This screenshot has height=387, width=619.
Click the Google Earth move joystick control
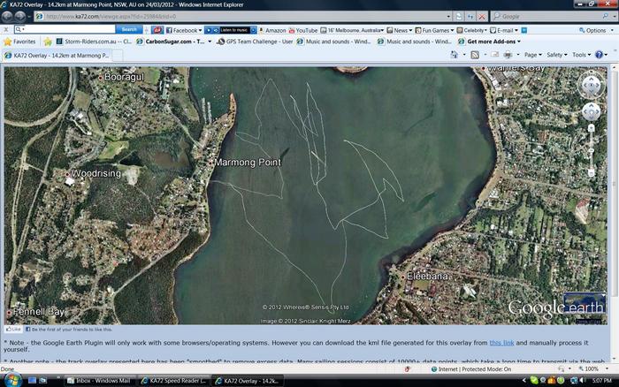point(591,111)
